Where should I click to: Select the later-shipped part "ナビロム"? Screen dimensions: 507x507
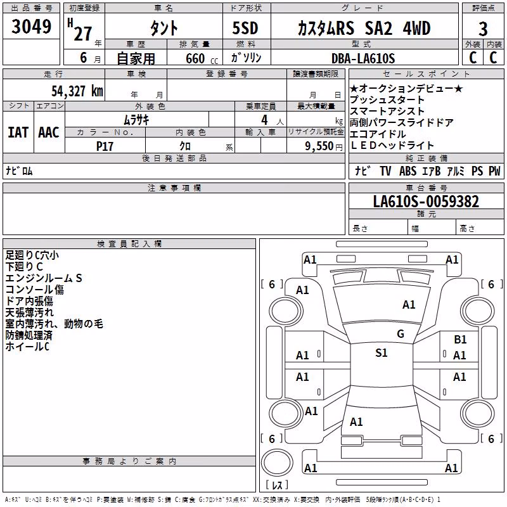(x=19, y=170)
